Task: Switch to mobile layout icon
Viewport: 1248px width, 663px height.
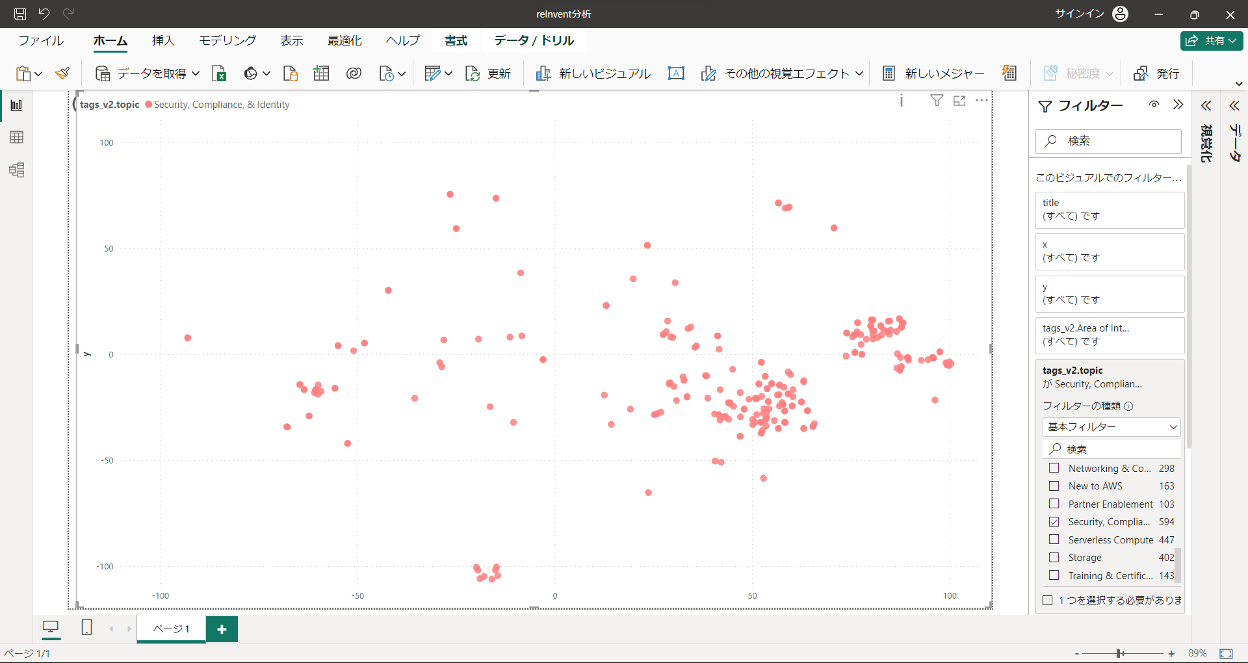Action: (x=86, y=627)
